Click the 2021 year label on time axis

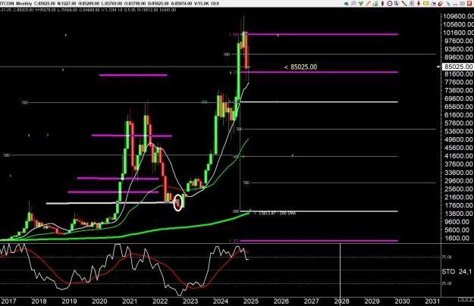[130, 301]
